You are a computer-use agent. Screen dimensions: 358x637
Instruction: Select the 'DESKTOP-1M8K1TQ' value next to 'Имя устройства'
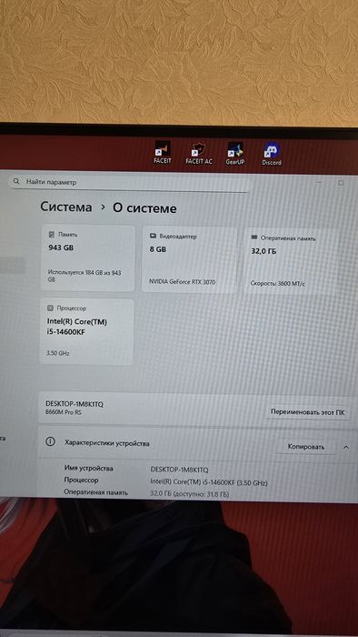[179, 470]
